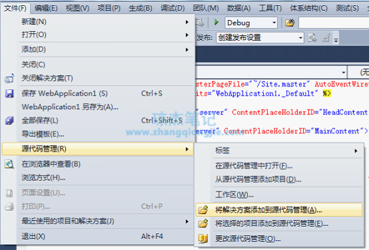Open the 视图(V) menu

(x=77, y=9)
